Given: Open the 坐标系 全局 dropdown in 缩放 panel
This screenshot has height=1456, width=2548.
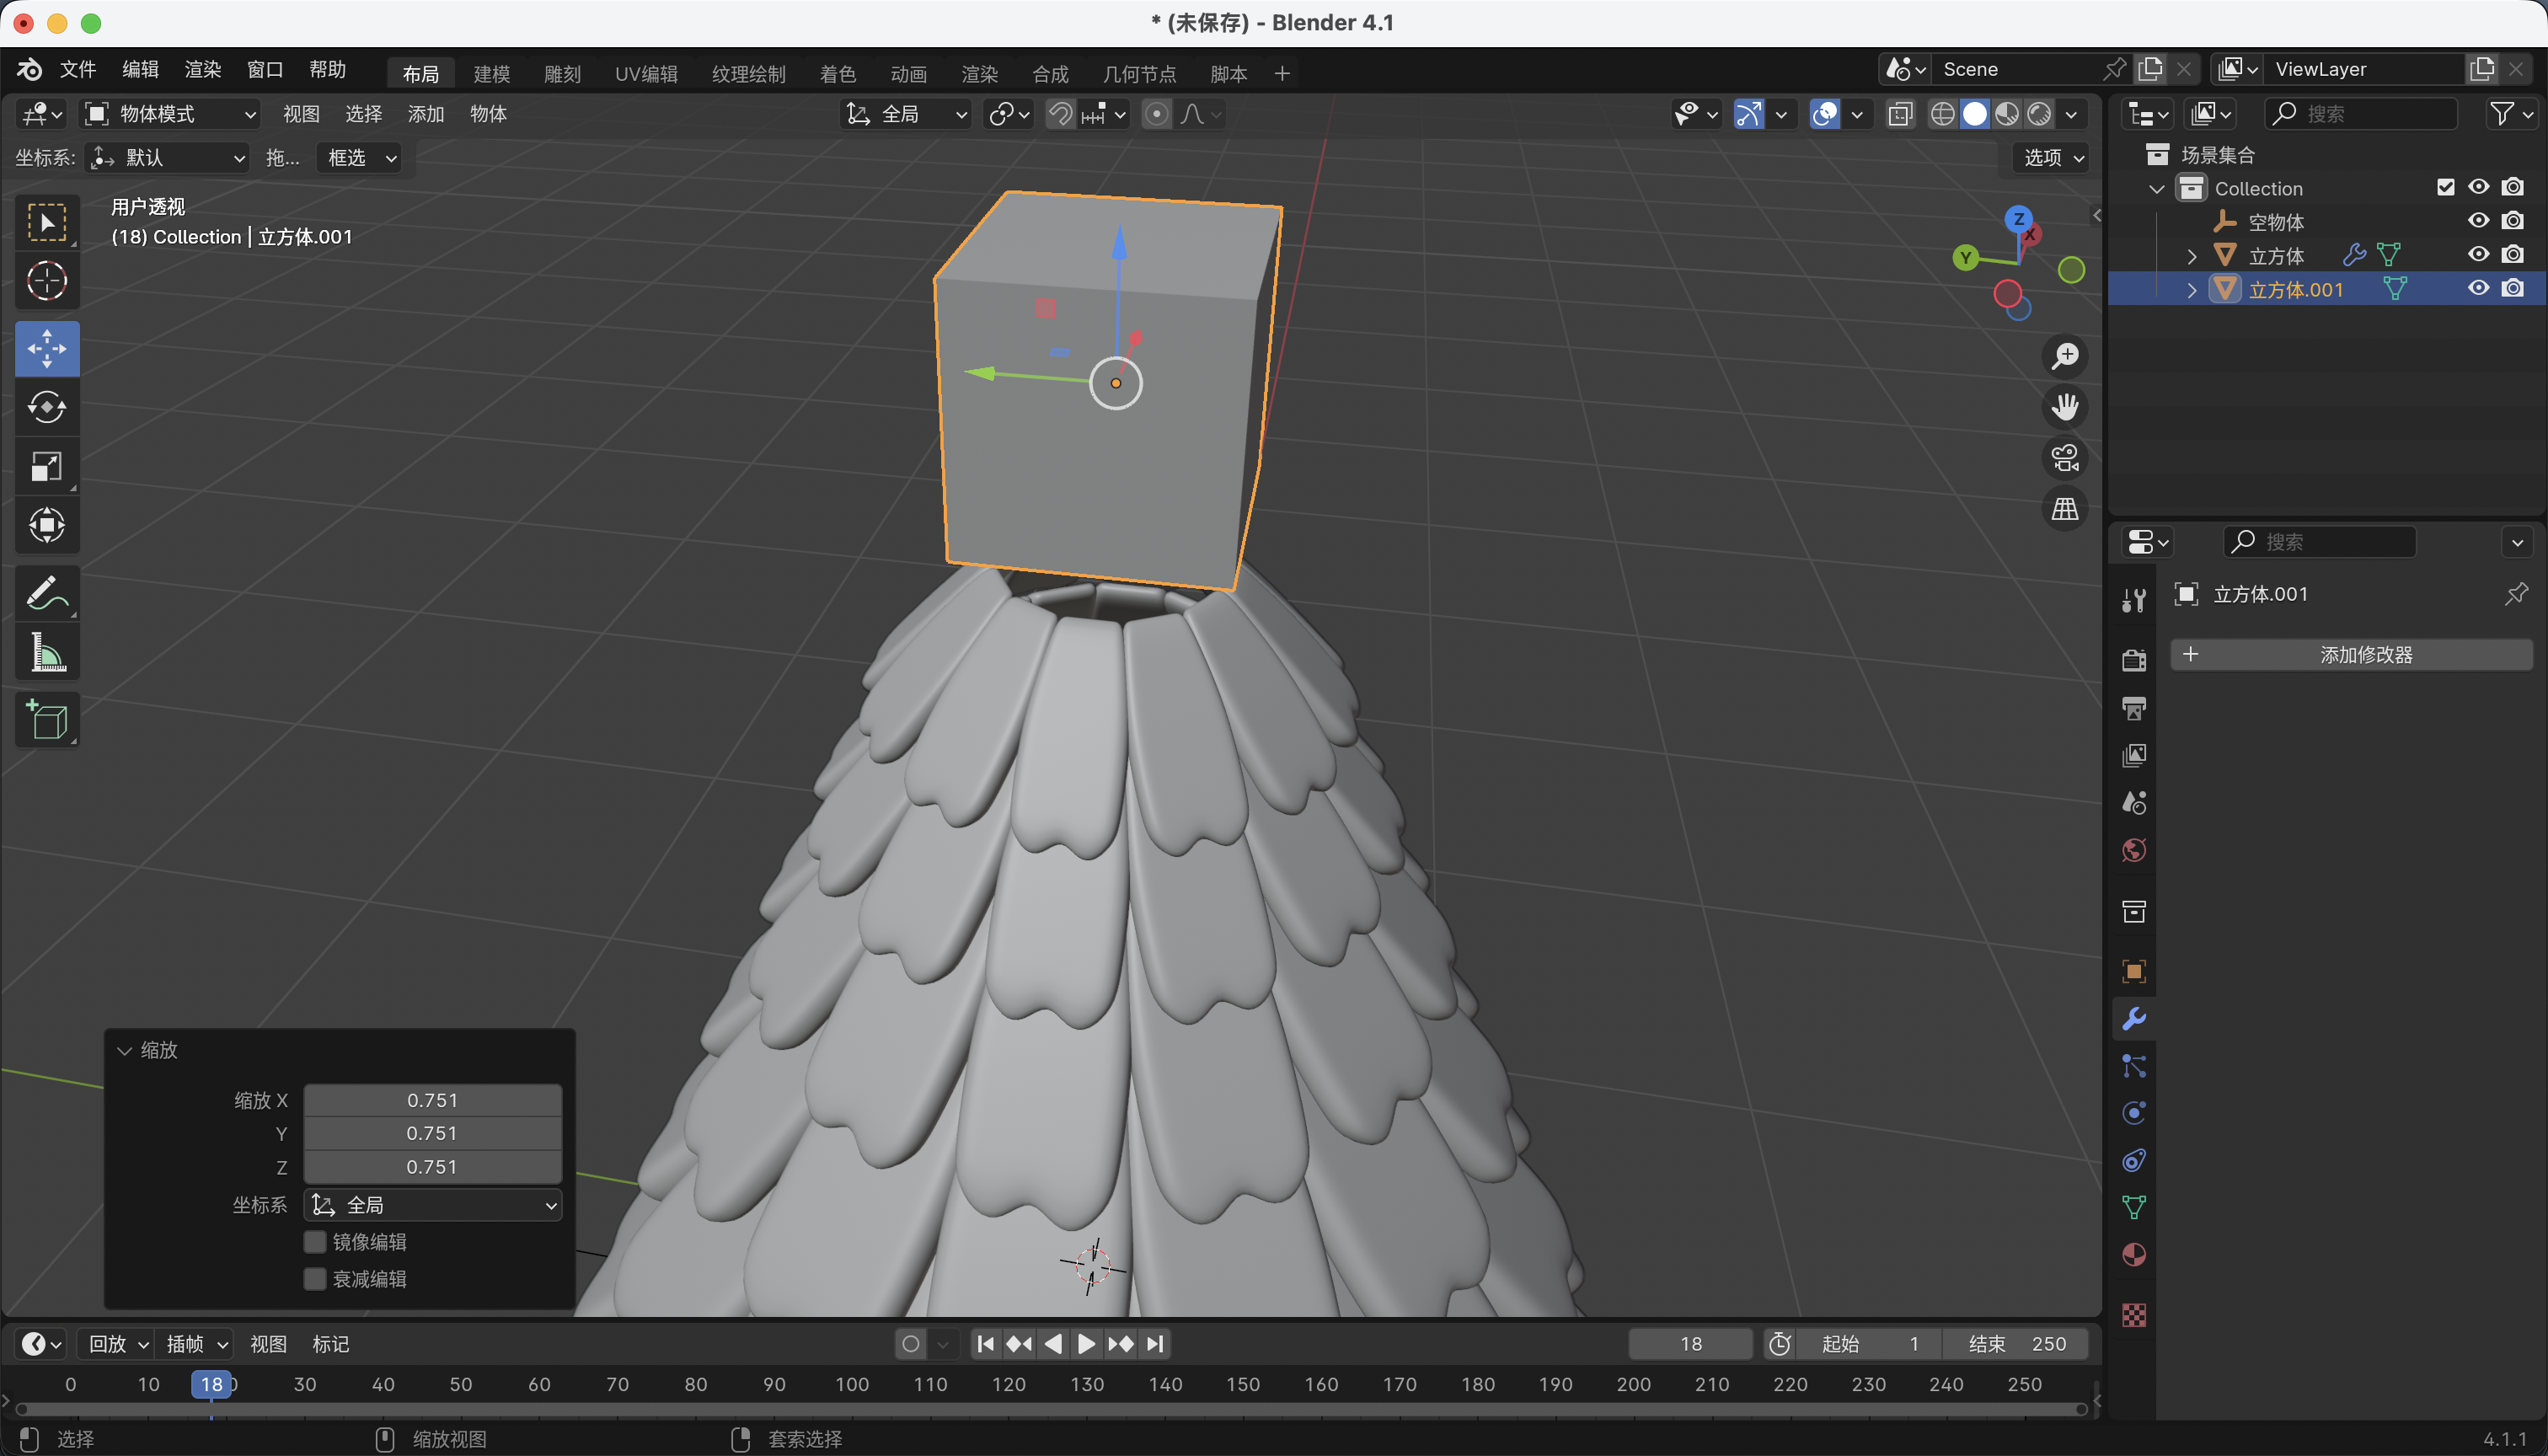Looking at the screenshot, I should coord(432,1205).
